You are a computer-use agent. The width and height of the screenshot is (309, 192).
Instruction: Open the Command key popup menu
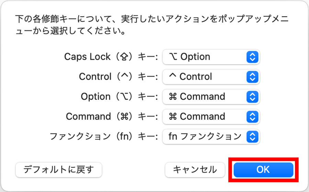coord(210,117)
